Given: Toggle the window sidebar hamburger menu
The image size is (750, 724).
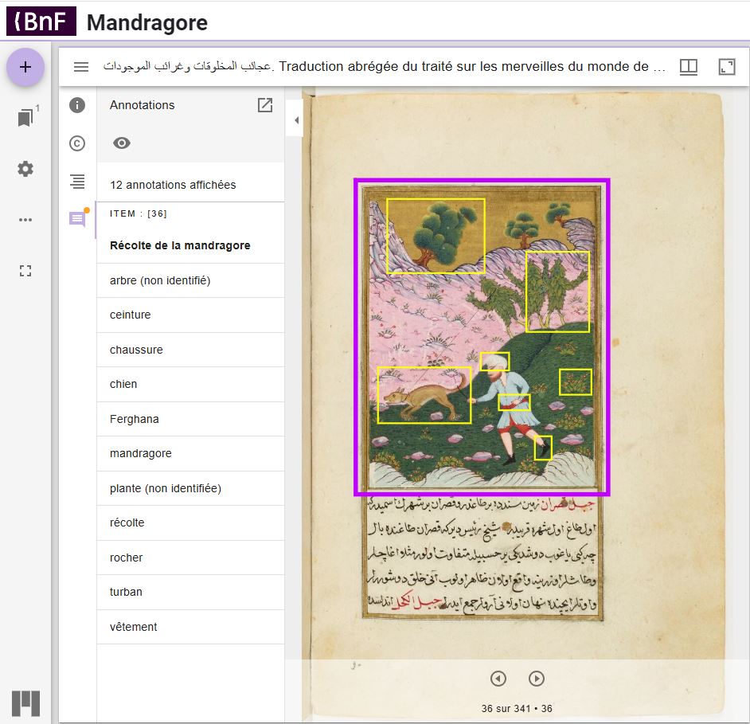Looking at the screenshot, I should (81, 67).
